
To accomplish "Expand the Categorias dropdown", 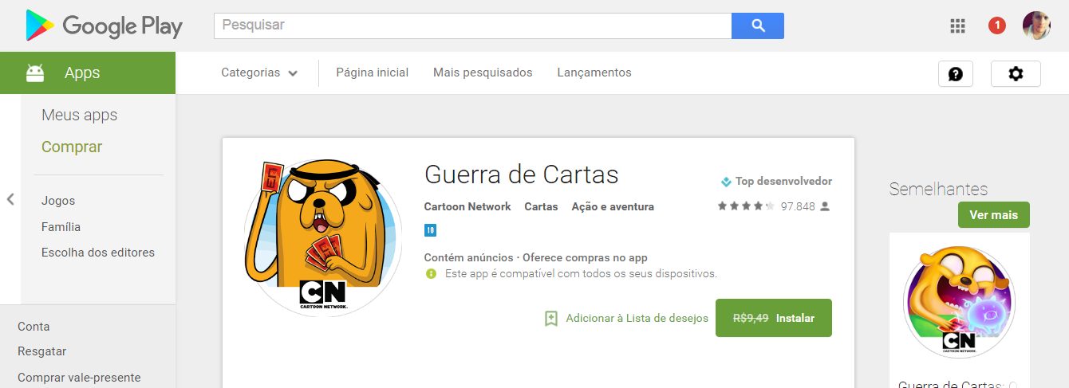I will (259, 73).
